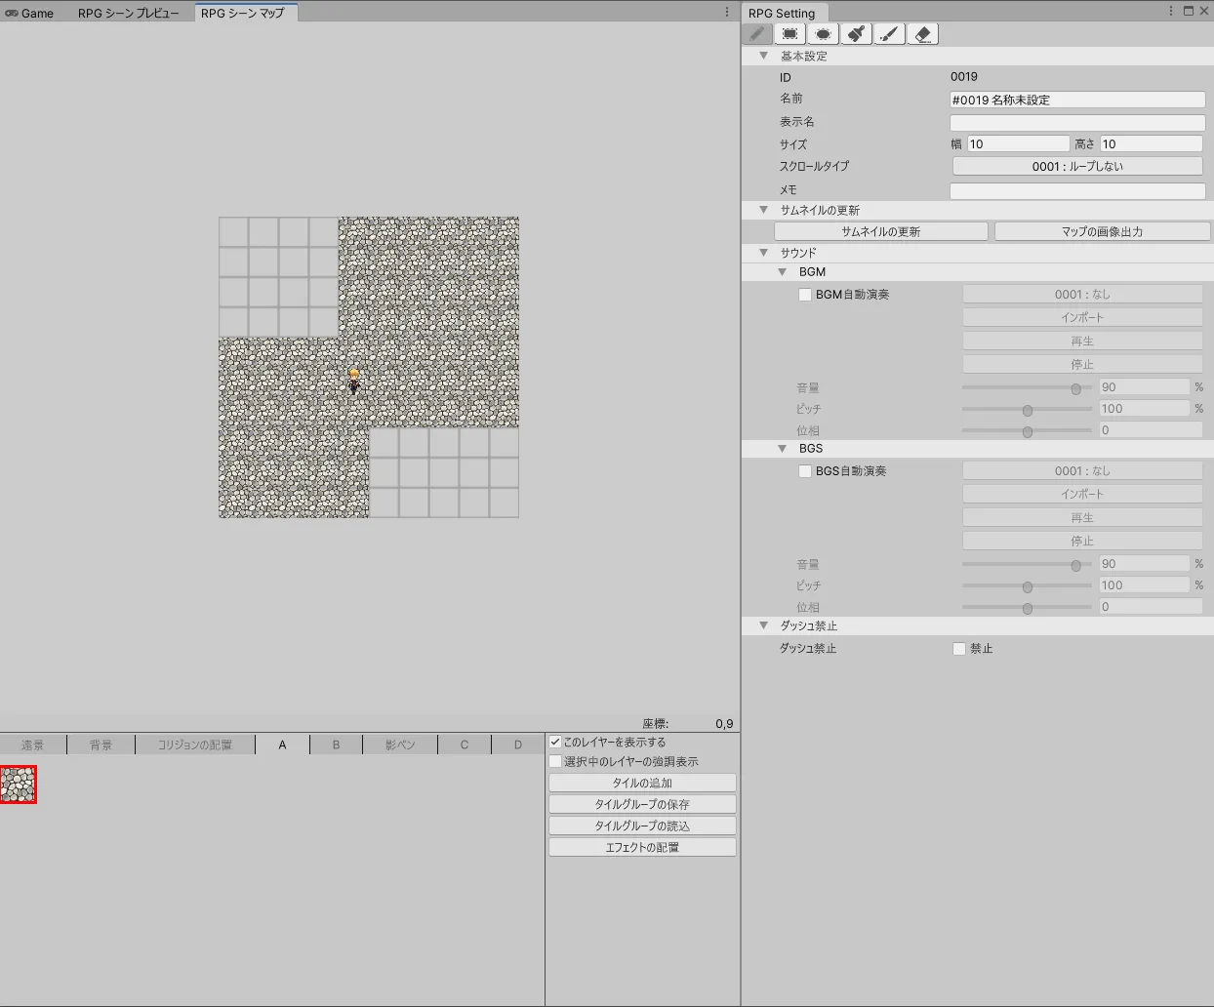Open the スクロールタイプ dropdown

1077,167
